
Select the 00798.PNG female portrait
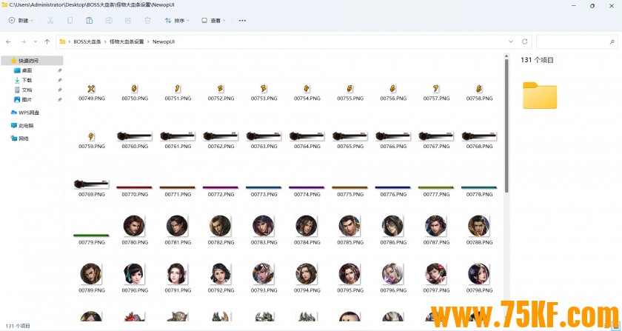479,274
